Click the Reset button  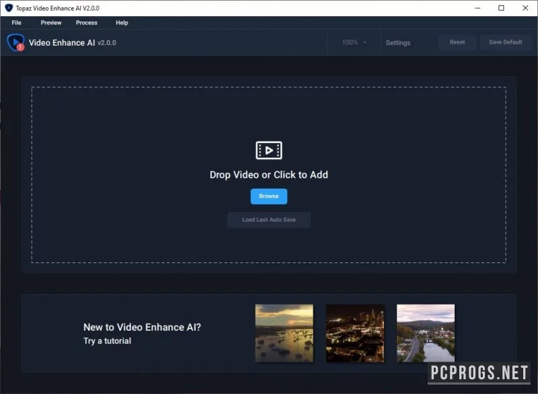click(457, 42)
